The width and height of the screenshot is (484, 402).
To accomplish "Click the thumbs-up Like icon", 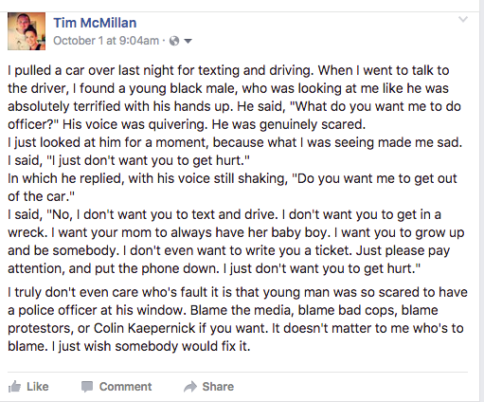I will [14, 387].
